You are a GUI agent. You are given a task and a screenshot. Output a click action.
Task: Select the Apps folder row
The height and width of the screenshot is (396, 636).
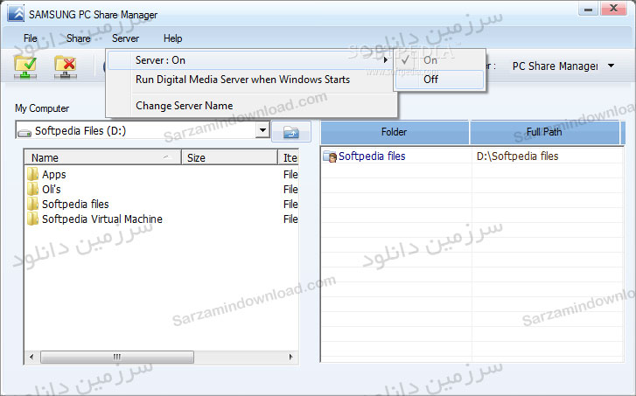click(x=162, y=174)
